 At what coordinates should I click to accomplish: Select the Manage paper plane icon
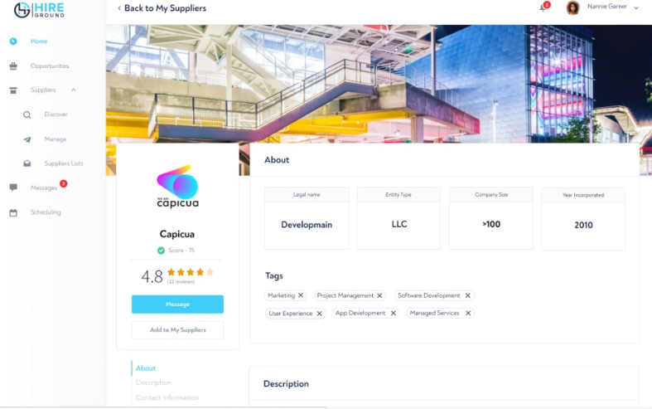coord(27,139)
